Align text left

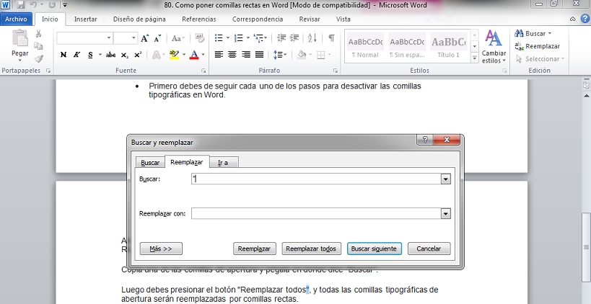219,55
